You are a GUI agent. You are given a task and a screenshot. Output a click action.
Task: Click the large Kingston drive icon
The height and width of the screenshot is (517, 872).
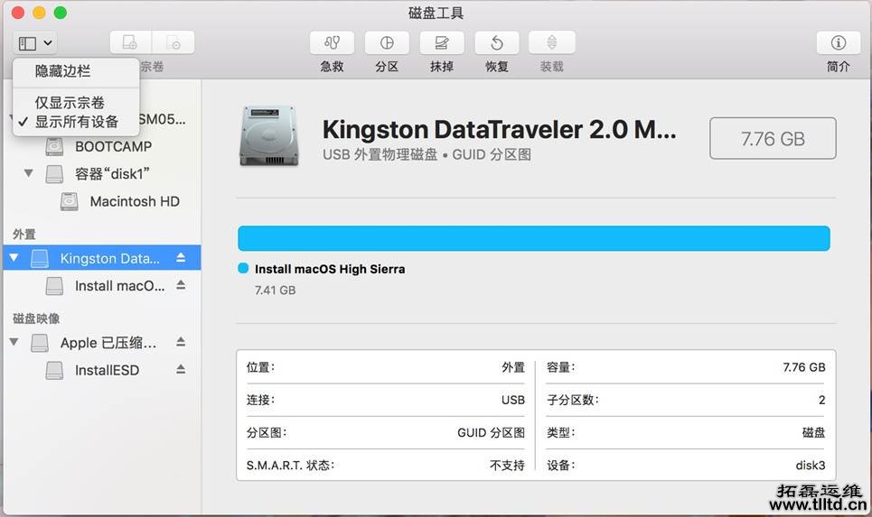coord(268,136)
